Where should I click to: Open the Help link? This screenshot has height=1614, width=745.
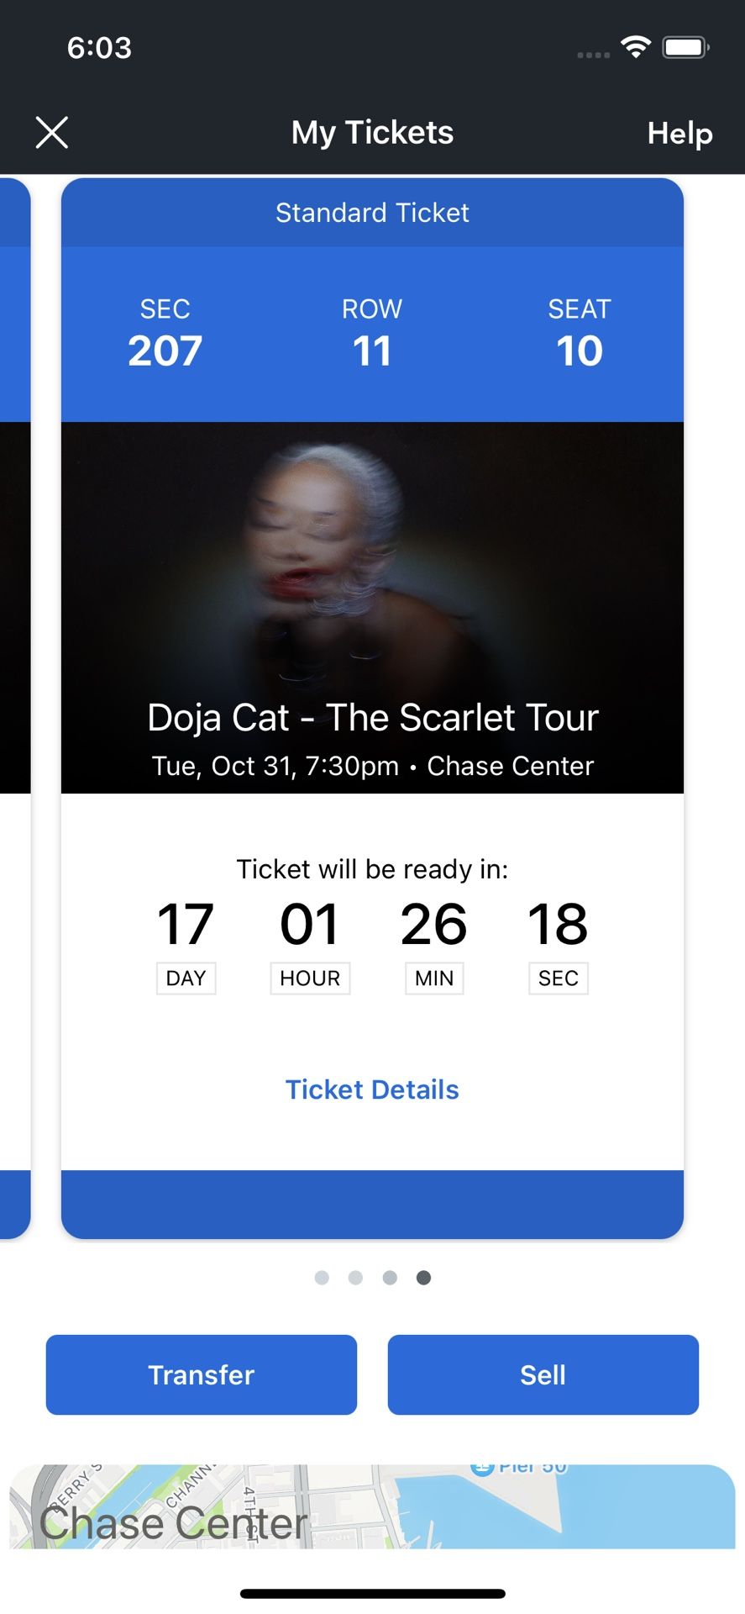[x=679, y=133]
